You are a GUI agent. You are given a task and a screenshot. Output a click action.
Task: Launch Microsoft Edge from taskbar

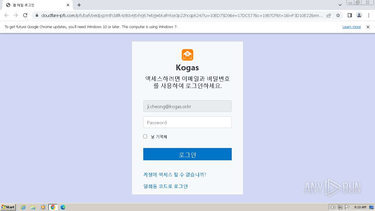tap(63, 207)
